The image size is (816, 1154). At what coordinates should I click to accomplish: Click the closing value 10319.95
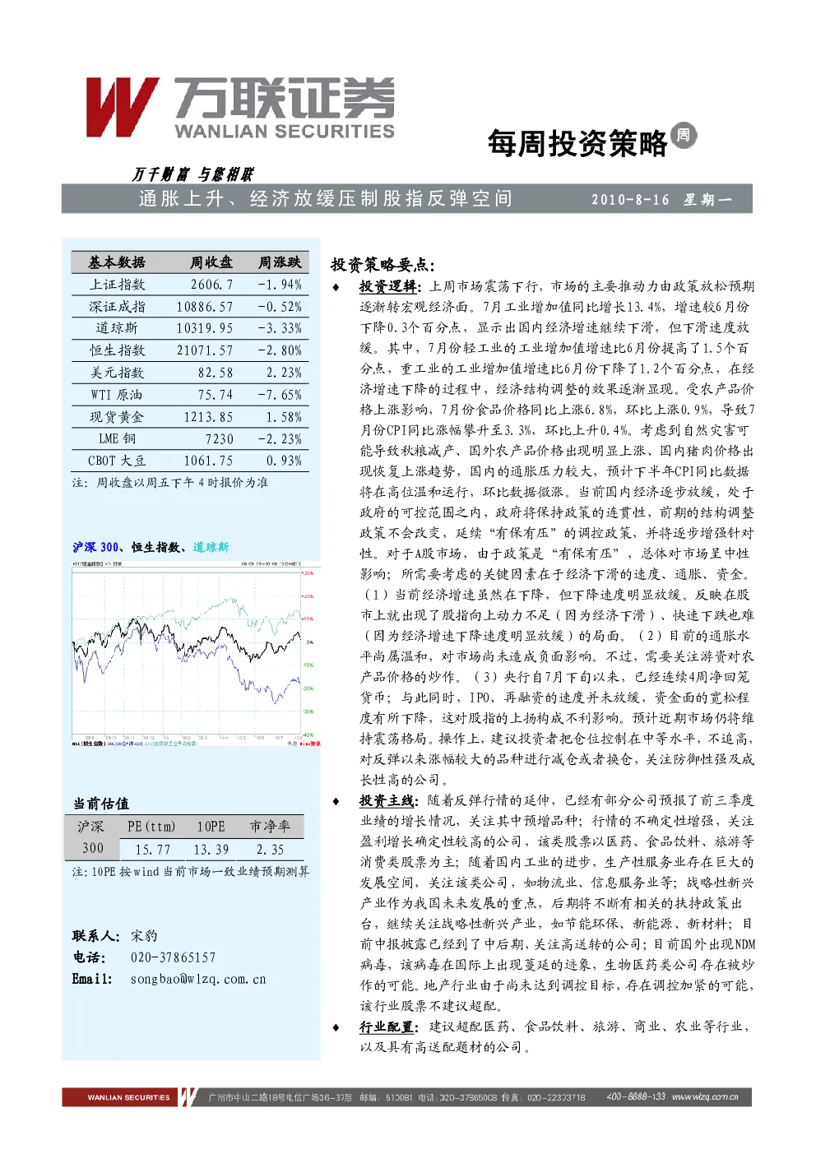205,328
